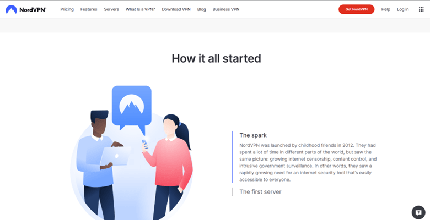Click the phone held by the woman

tap(145, 144)
